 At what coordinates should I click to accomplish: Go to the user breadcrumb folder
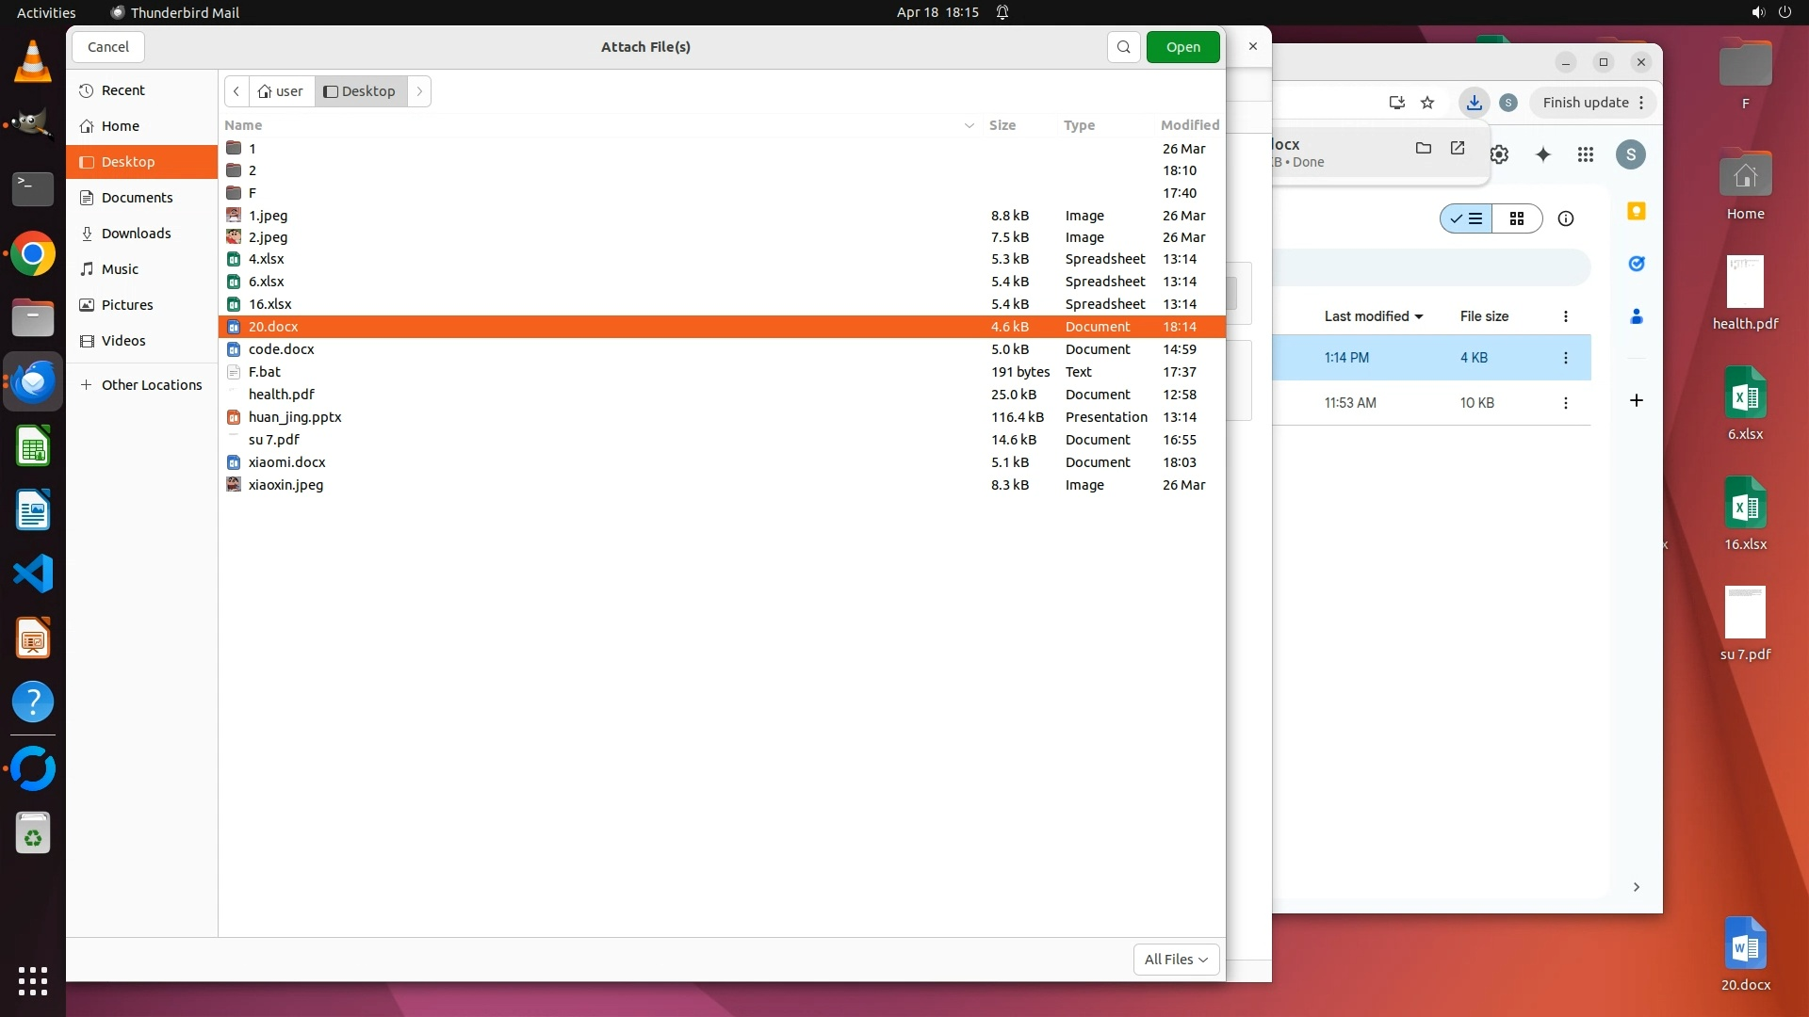click(x=281, y=91)
